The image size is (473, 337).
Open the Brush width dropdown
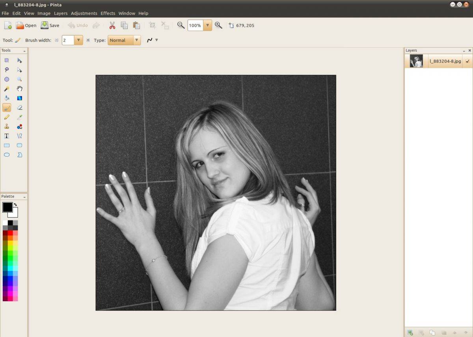pos(79,40)
